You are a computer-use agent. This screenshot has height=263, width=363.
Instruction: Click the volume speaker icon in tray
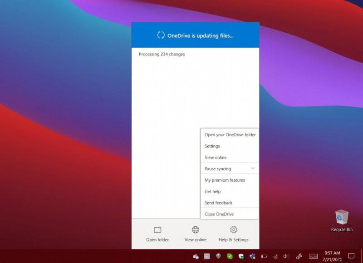[x=286, y=256]
